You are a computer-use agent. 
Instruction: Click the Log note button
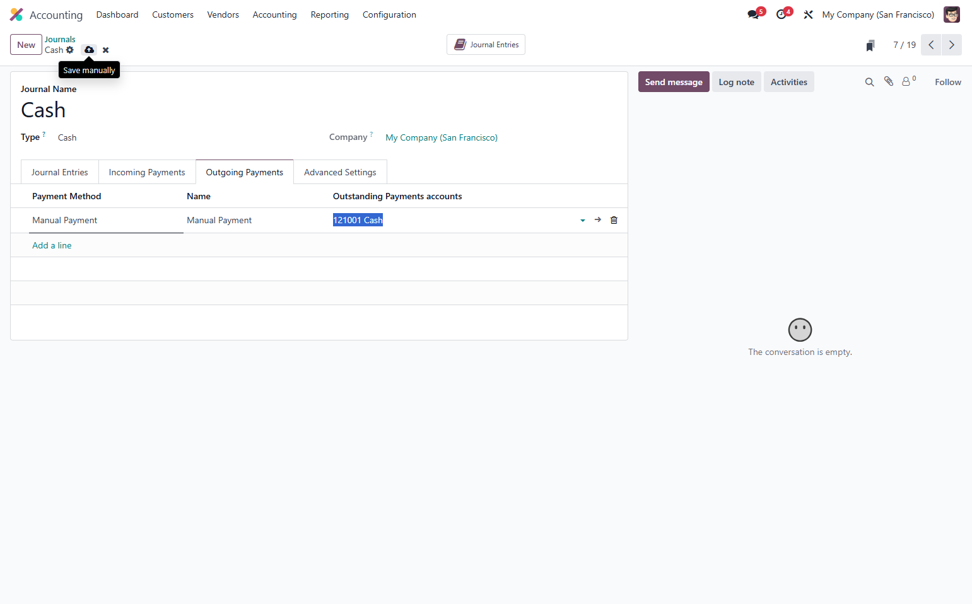(737, 82)
